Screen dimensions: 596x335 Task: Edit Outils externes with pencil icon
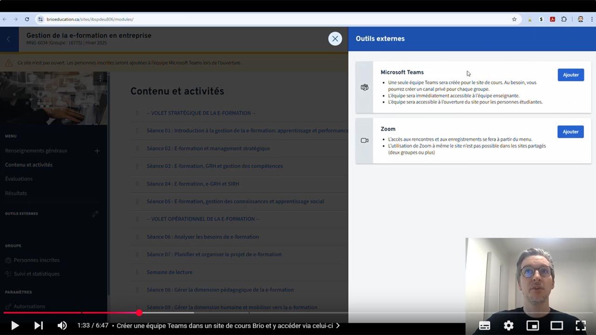click(95, 214)
